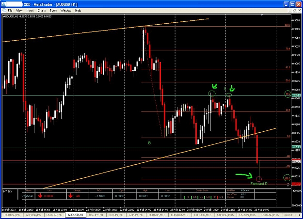Switch to the EURGBP,M15 chart tab
Image resolution: width=303 pixels, height=219 pixels.
(x=157, y=215)
